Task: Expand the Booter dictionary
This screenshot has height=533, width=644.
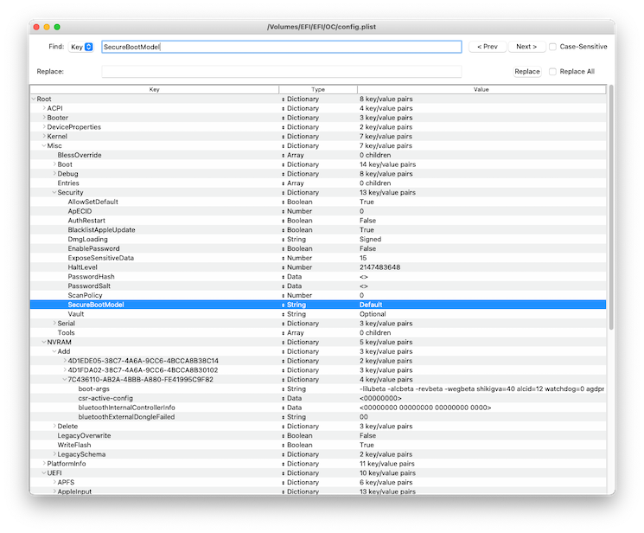Action: 44,118
